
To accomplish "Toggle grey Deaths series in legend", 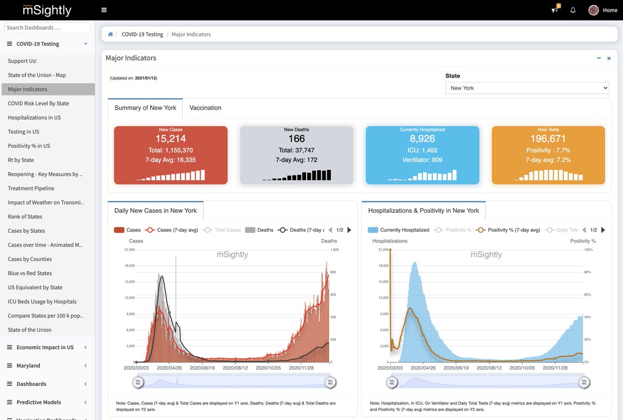I will pyautogui.click(x=259, y=230).
